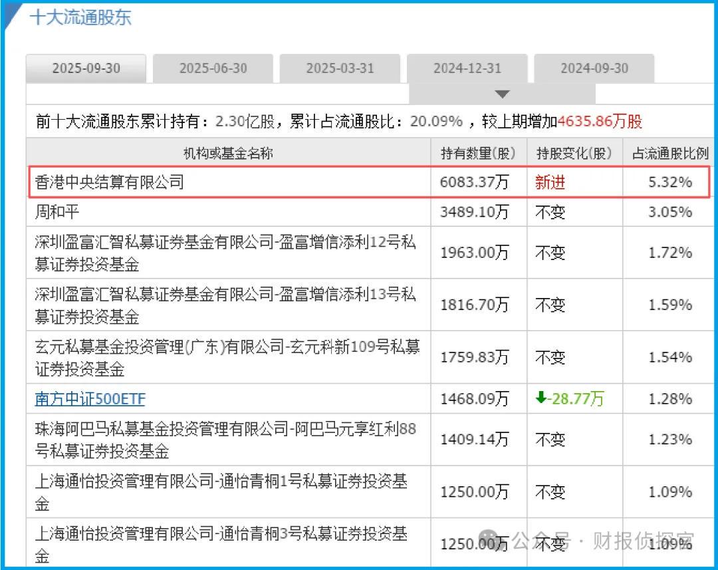Select the 2025-03-31 date tab
The image size is (718, 570).
(x=340, y=69)
